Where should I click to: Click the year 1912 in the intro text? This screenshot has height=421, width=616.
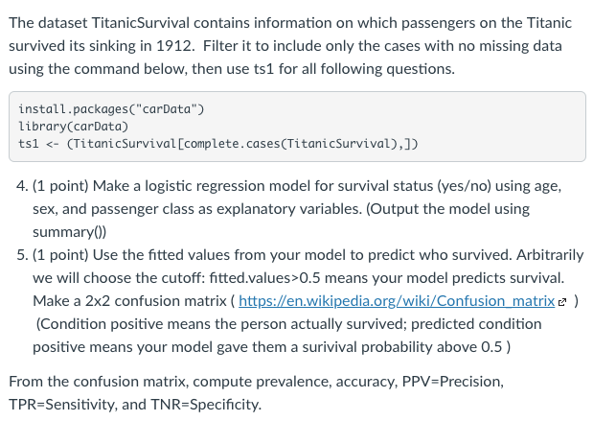coord(175,46)
